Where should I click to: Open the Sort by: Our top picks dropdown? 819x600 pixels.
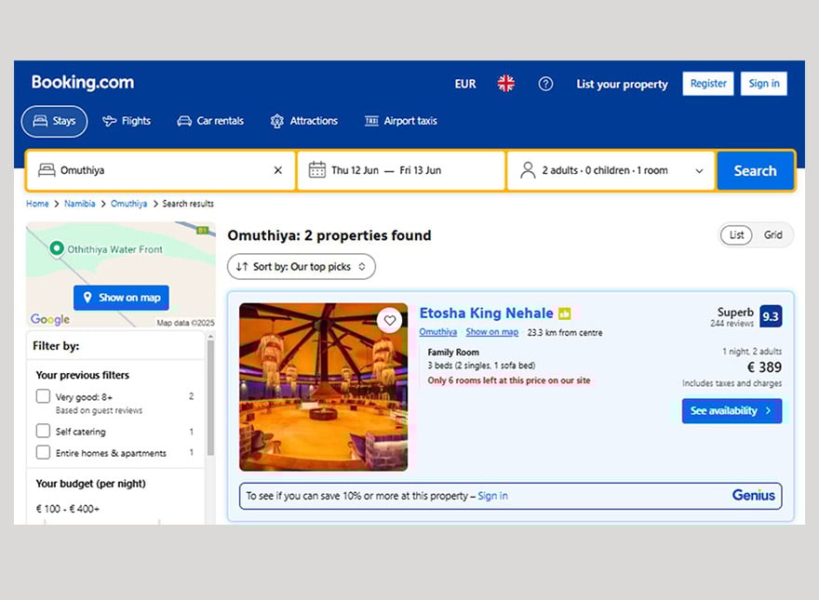(x=302, y=267)
